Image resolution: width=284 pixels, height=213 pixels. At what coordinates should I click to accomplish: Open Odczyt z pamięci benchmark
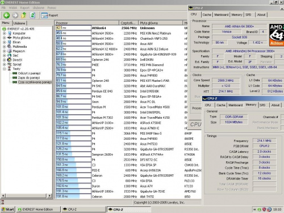[29, 73]
